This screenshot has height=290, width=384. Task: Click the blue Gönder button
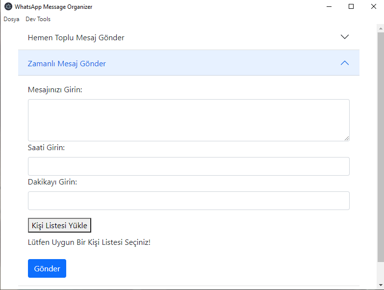tap(47, 268)
